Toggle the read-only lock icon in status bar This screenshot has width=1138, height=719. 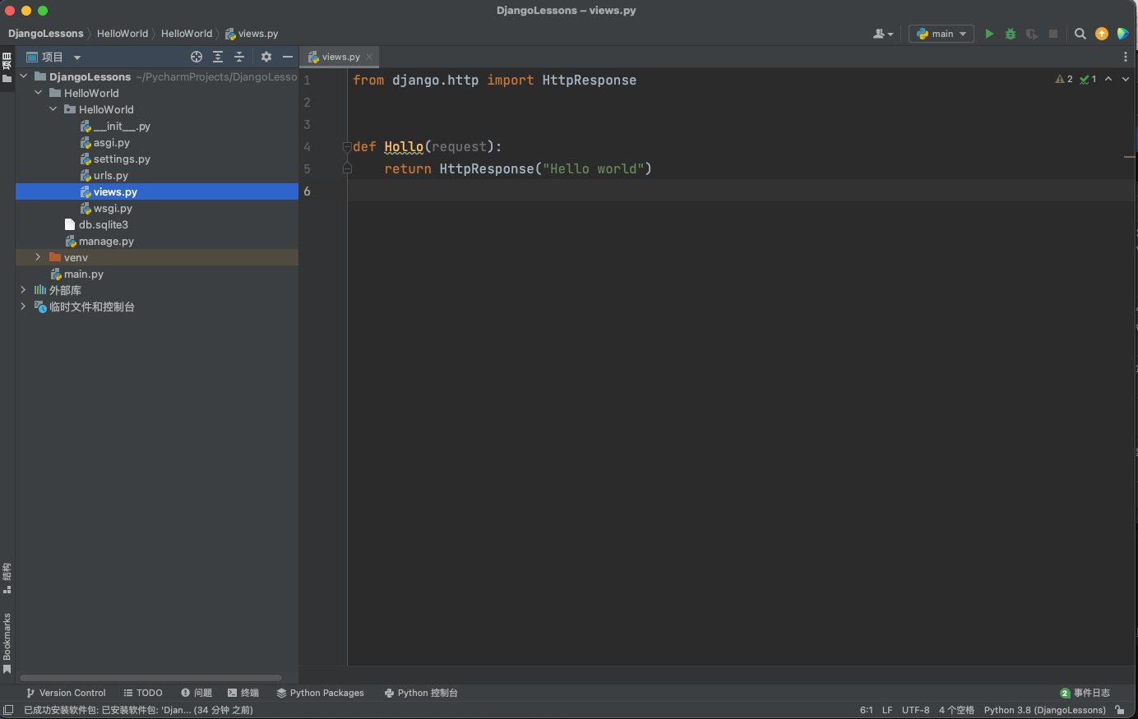(x=1119, y=710)
